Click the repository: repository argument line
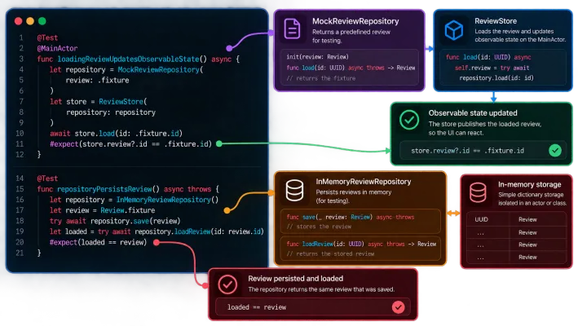 [111, 112]
